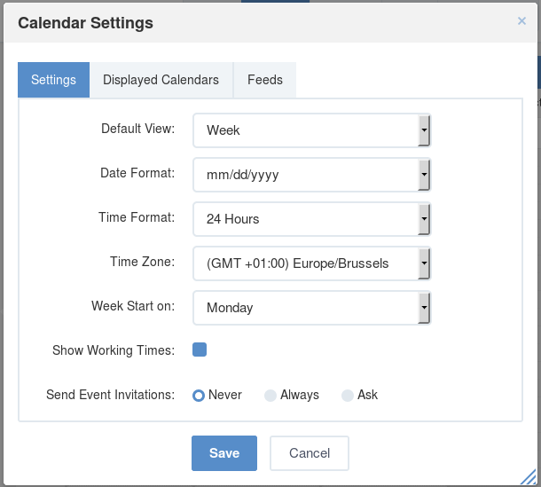Toggle the Show Working Times checkbox
Image resolution: width=541 pixels, height=487 pixels.
(200, 350)
